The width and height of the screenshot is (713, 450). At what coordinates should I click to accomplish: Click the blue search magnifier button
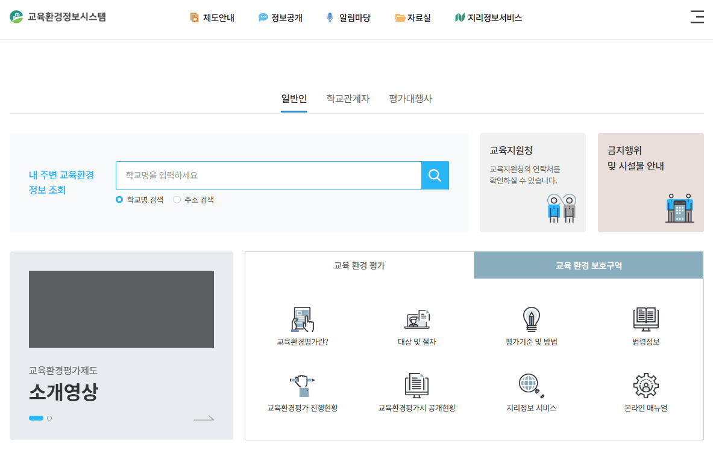tap(435, 175)
